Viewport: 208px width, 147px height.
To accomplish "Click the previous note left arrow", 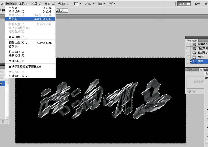I will coord(189,91).
